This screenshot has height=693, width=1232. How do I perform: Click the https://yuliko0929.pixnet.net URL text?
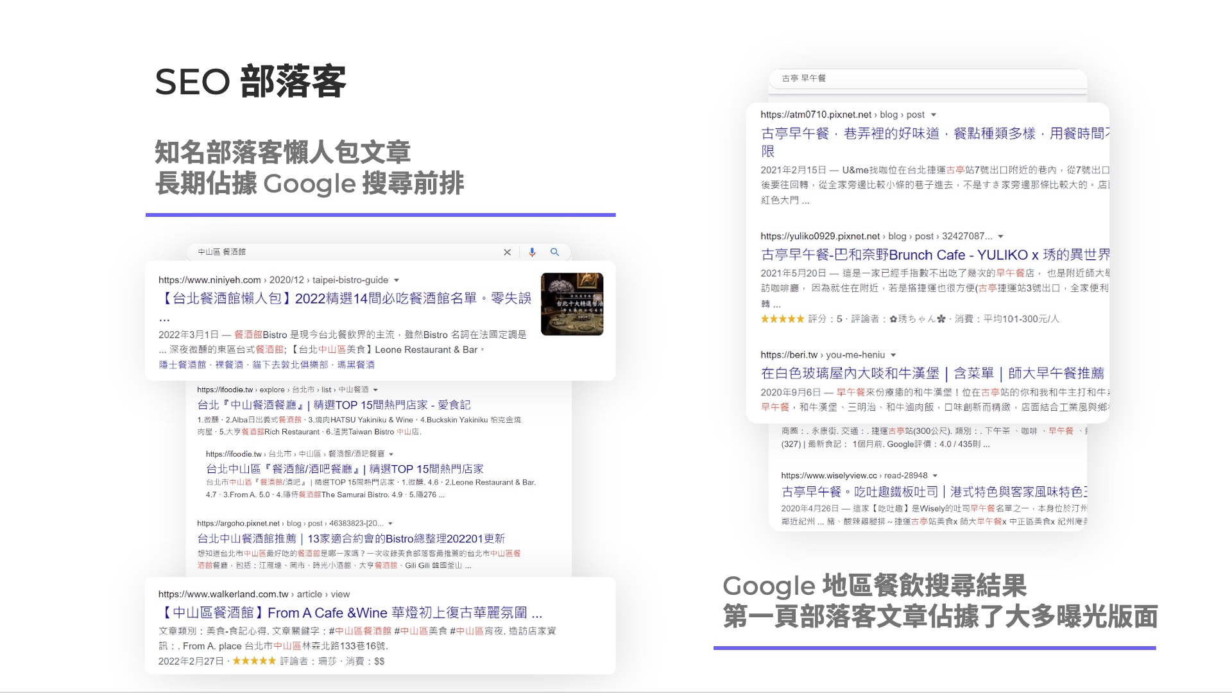point(820,237)
